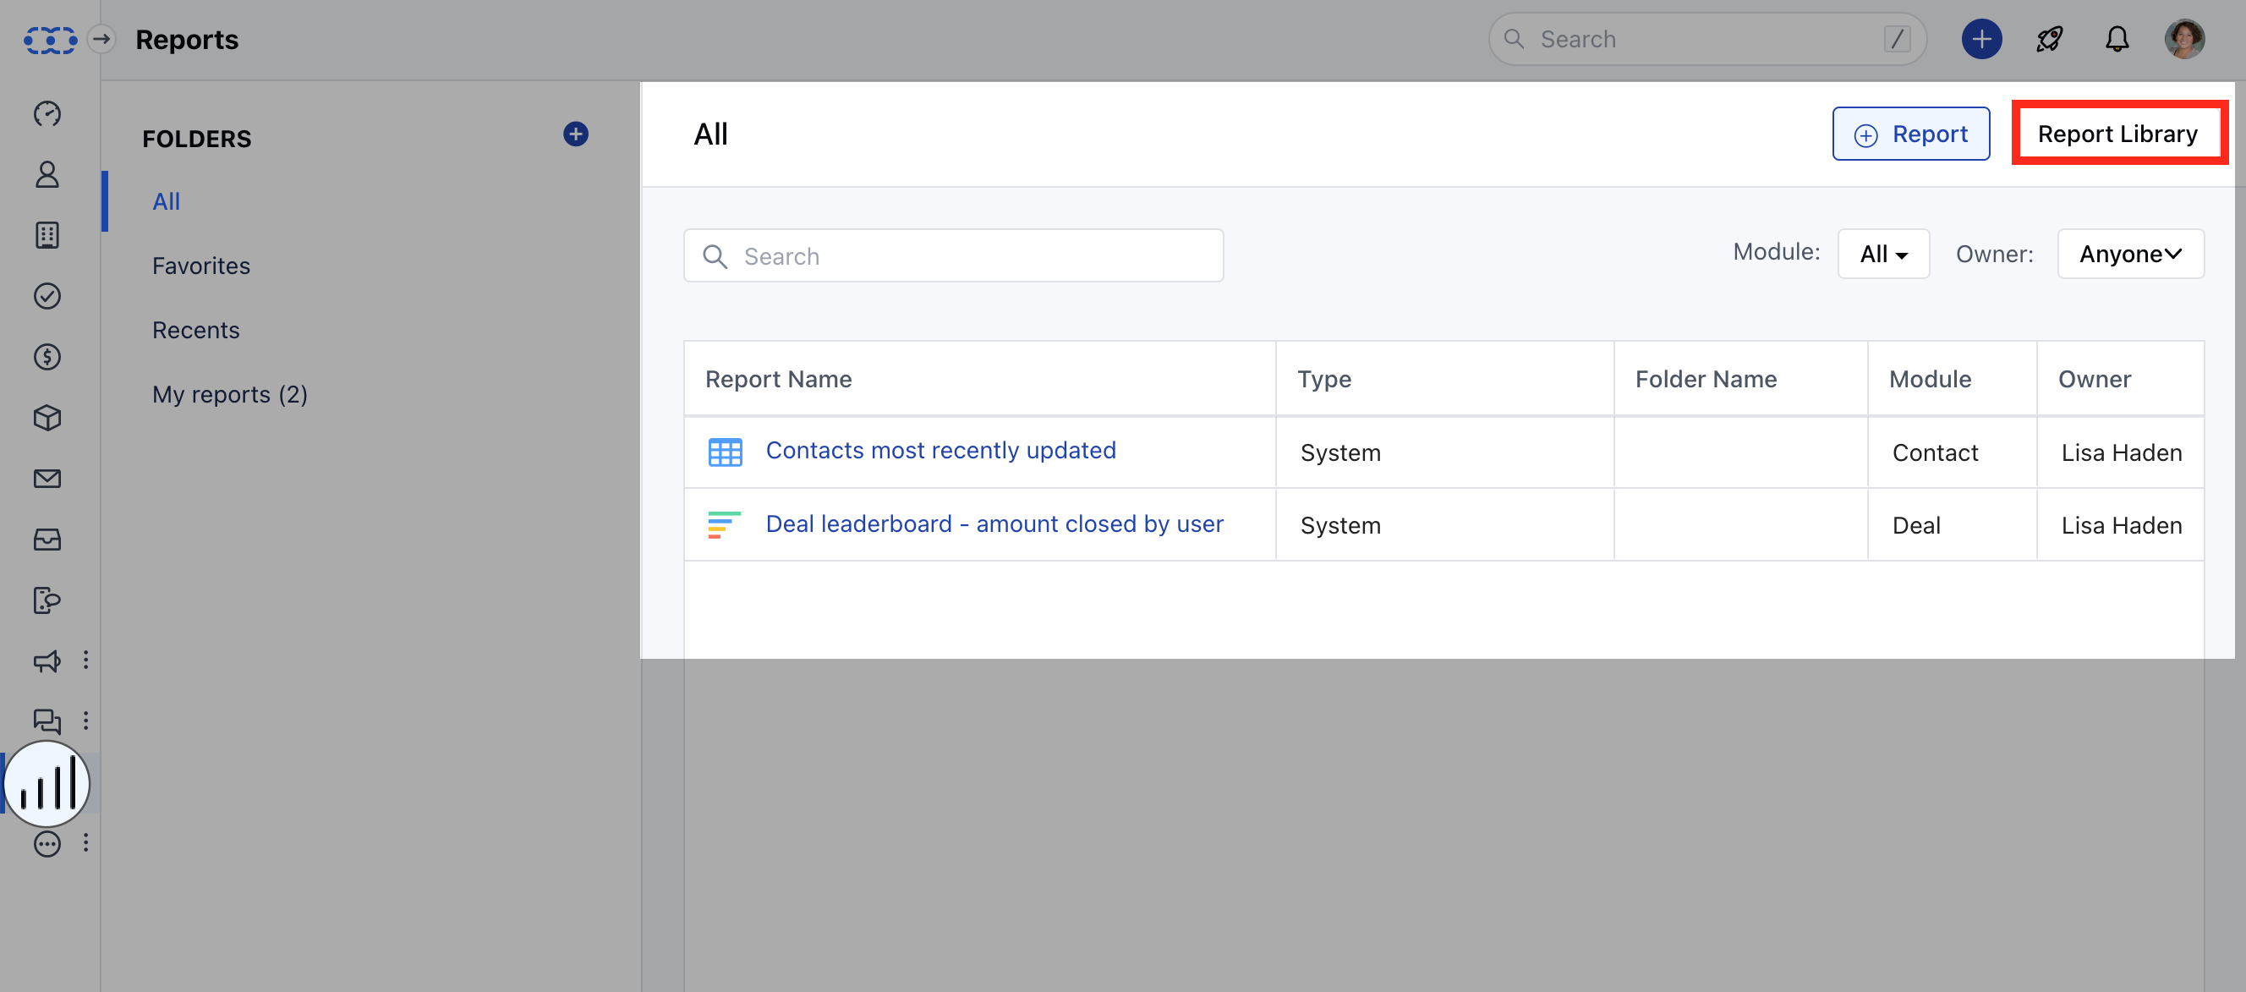
Task: Open Contacts person icon in sidebar
Action: click(x=47, y=174)
